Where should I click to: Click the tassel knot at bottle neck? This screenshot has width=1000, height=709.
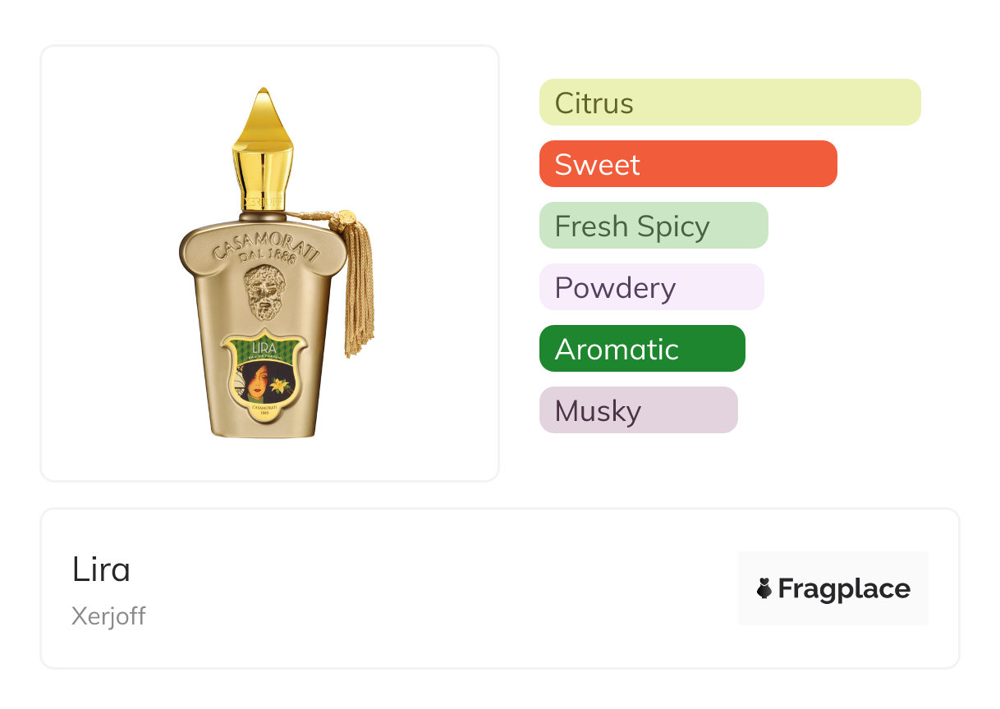(x=342, y=218)
